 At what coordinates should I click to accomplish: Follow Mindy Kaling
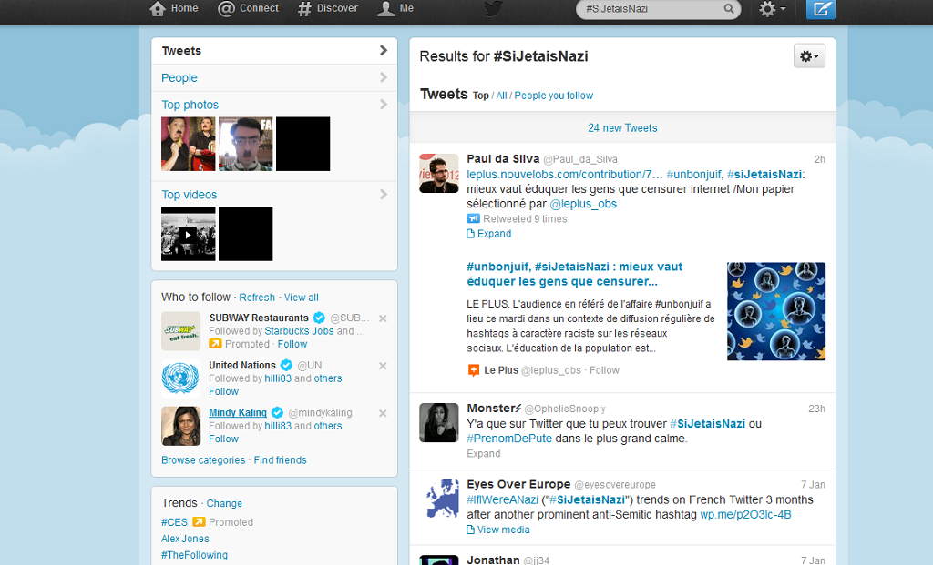224,439
